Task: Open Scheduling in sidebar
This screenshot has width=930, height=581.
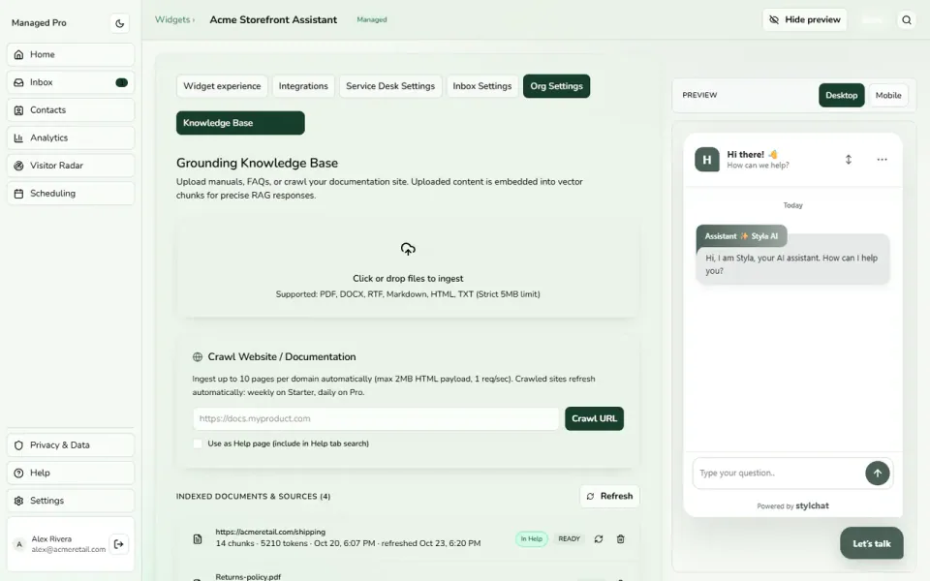Action: pyautogui.click(x=71, y=194)
